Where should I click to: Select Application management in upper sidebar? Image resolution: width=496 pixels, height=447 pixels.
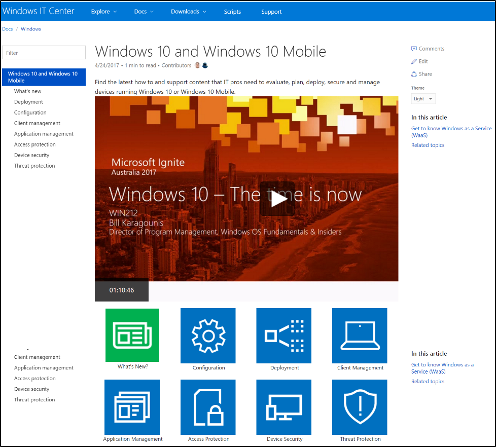point(44,134)
